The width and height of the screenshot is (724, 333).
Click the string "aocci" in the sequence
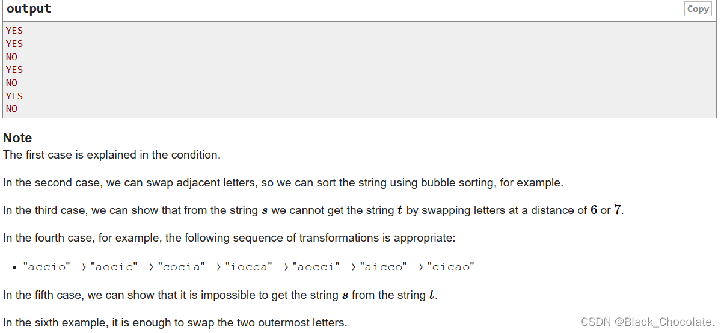tap(316, 267)
